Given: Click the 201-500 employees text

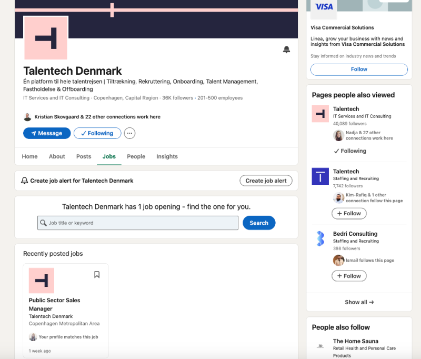Looking at the screenshot, I should 220,98.
